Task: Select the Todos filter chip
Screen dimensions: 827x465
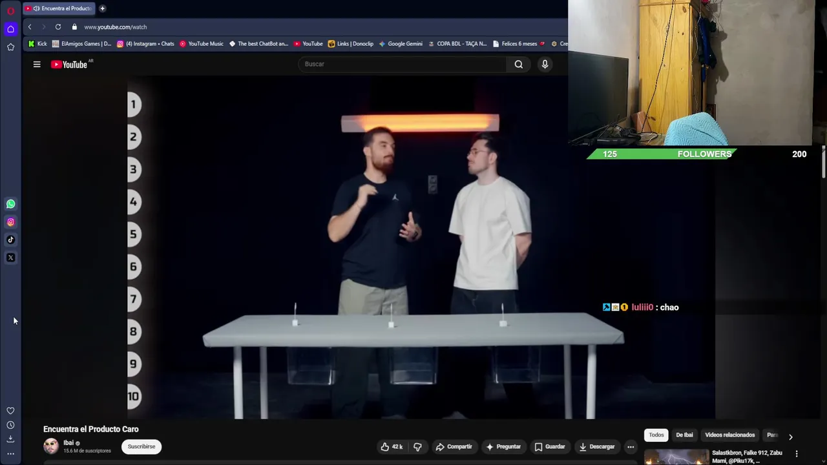Action: click(x=656, y=435)
